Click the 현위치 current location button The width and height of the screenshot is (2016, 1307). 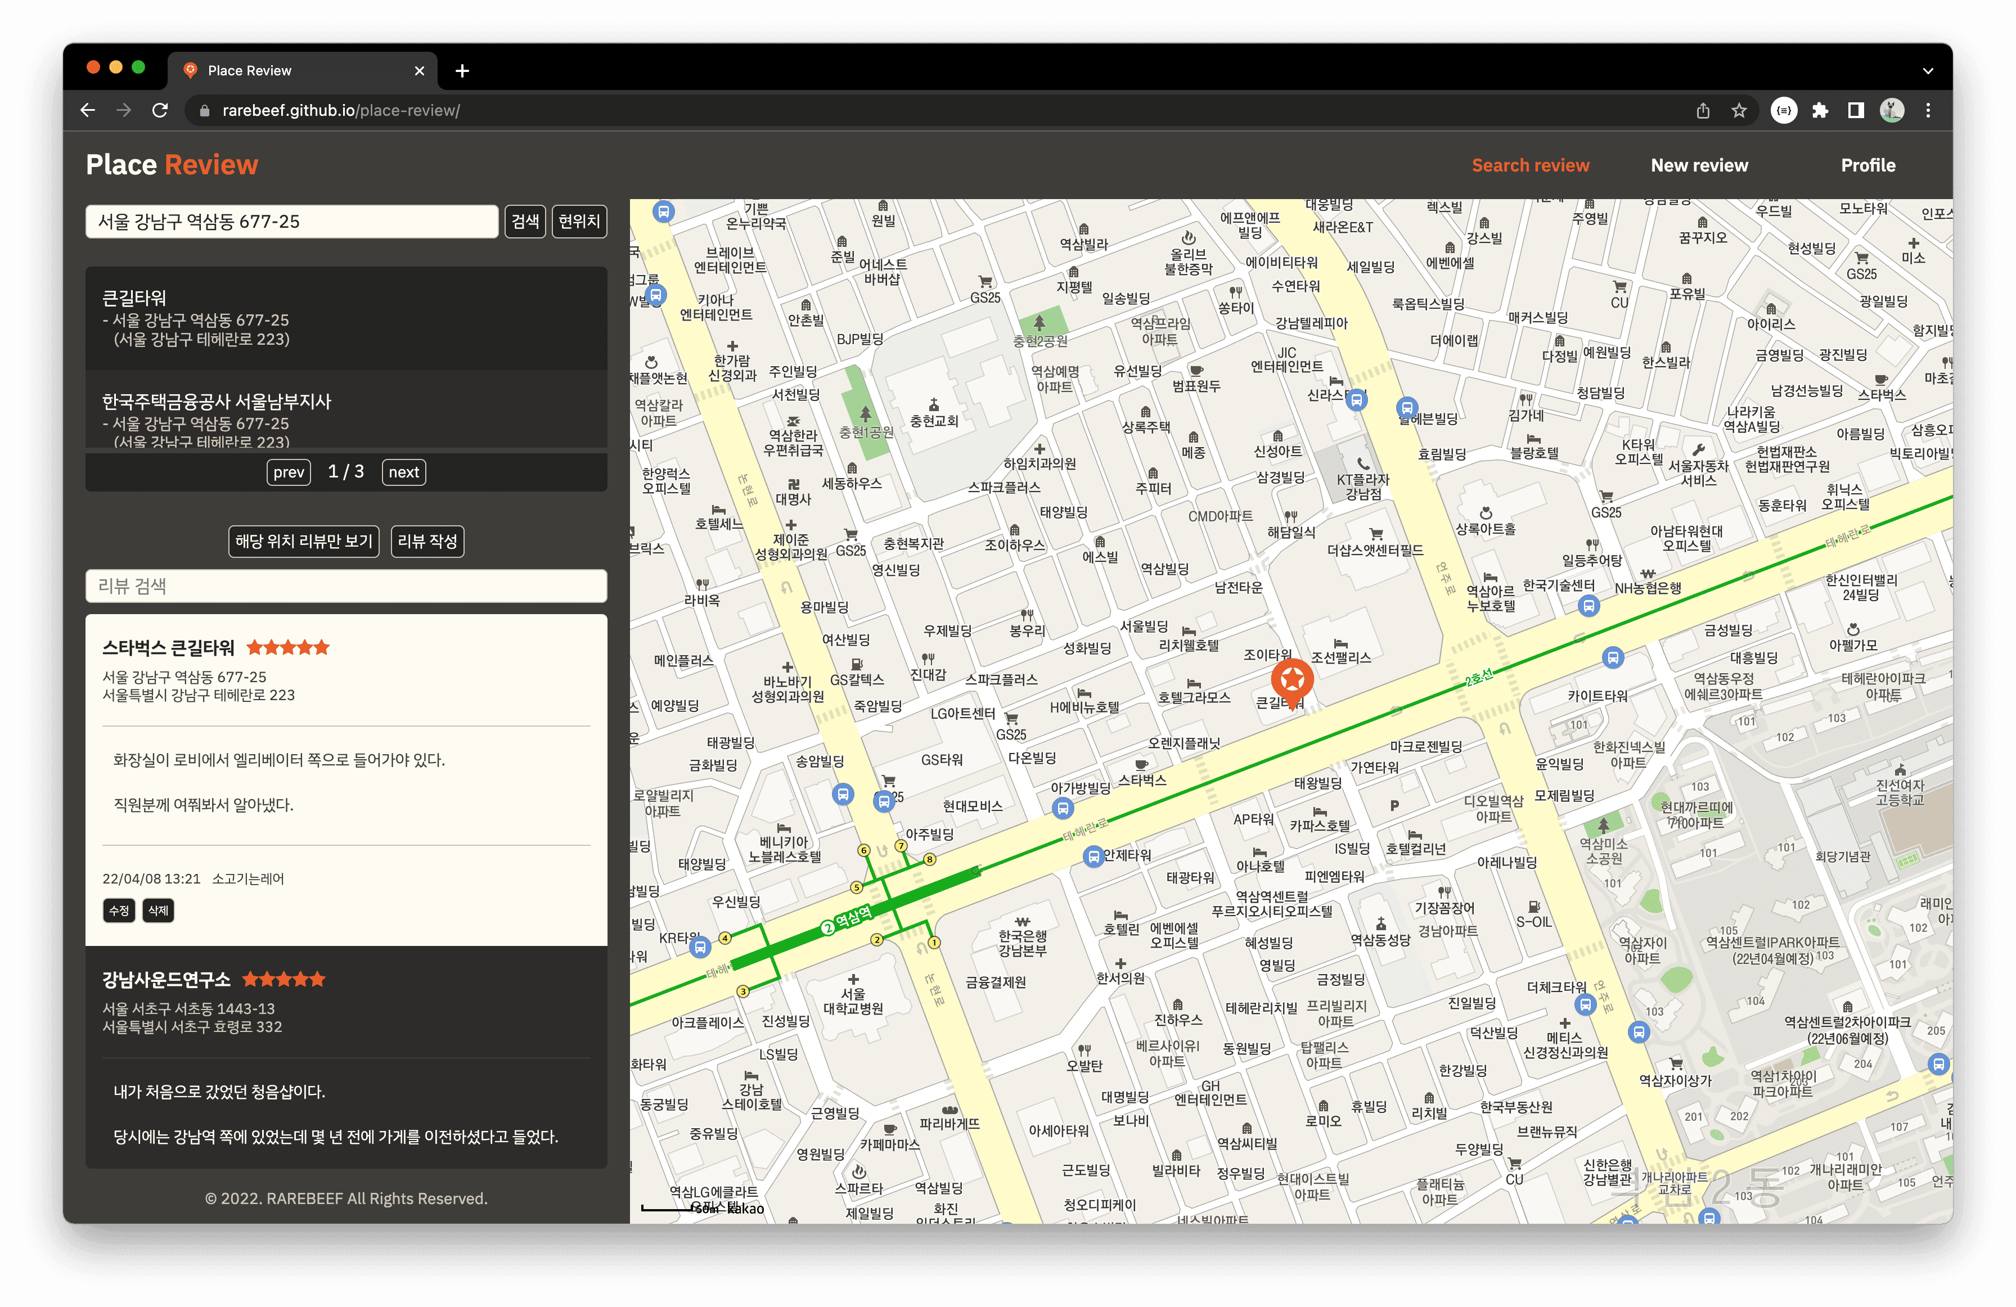pos(579,221)
